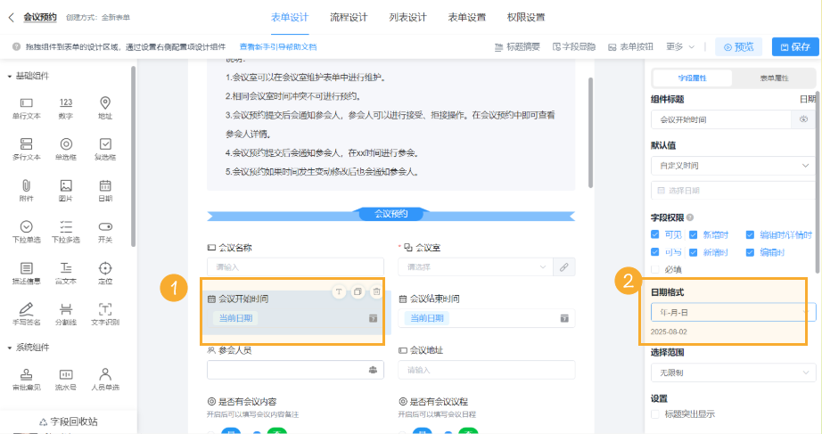Select the 地址 location component icon
This screenshot has height=434, width=822.
(105, 102)
